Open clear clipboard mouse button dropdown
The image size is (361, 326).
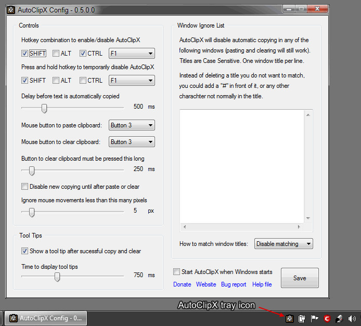click(132, 142)
